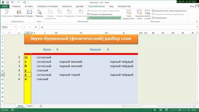Click the select-all corner of the grid

pyautogui.click(x=3, y=33)
